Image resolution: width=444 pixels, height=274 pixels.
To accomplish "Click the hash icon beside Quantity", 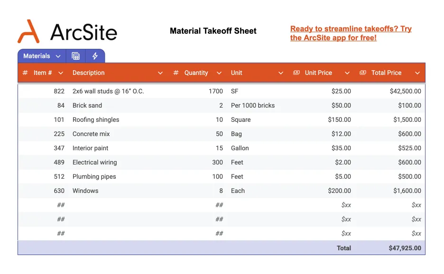I will (x=176, y=73).
